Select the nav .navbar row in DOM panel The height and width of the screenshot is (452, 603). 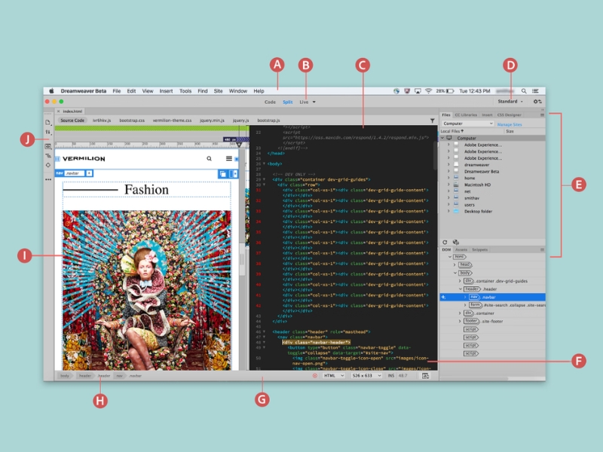pyautogui.click(x=492, y=297)
